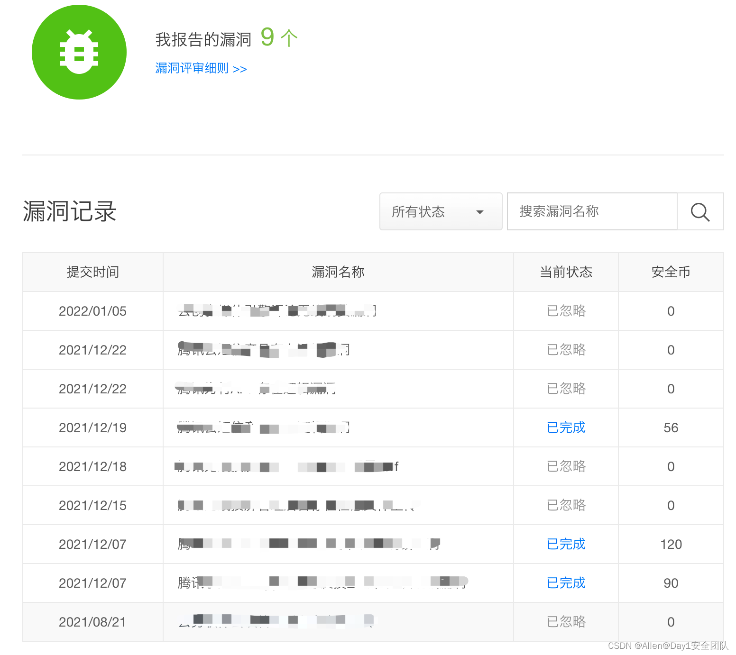Focus the 搜索漏洞名称 search field
Screen dimensions: 736x655
pyautogui.click(x=592, y=211)
